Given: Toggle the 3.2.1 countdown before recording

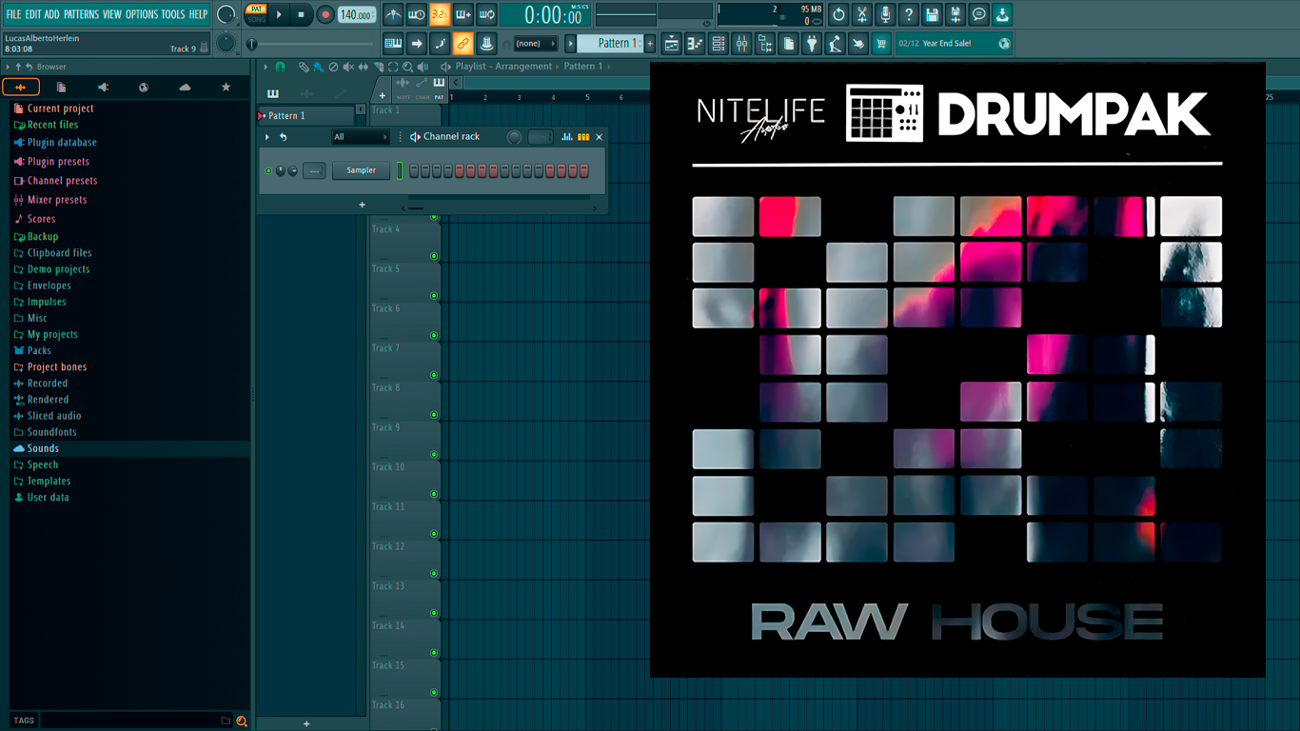Looking at the screenshot, I should click(x=440, y=14).
